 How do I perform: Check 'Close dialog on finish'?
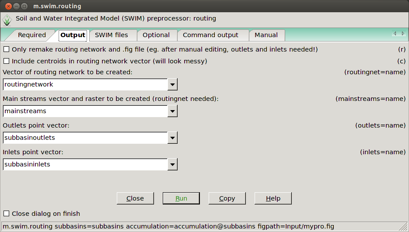(6, 214)
